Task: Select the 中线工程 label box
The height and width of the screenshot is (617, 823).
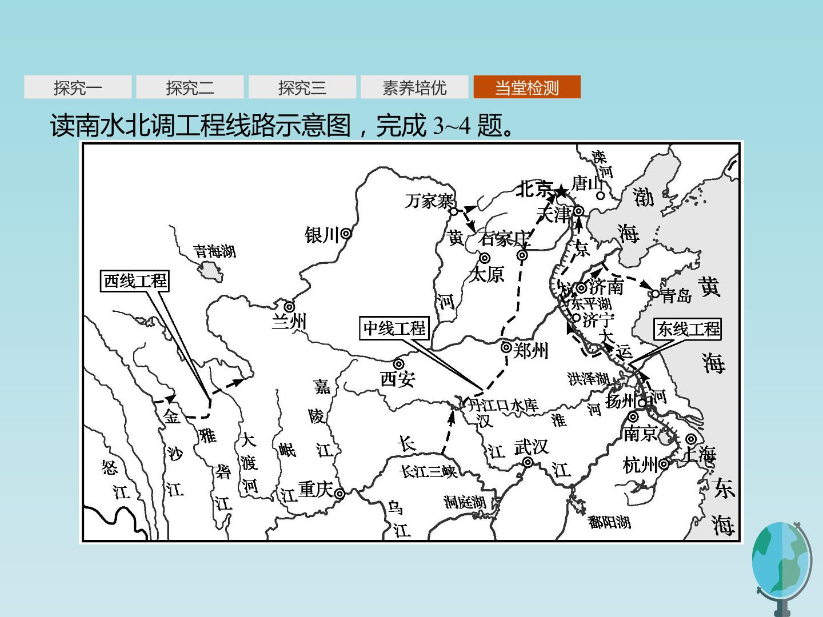Action: (394, 328)
